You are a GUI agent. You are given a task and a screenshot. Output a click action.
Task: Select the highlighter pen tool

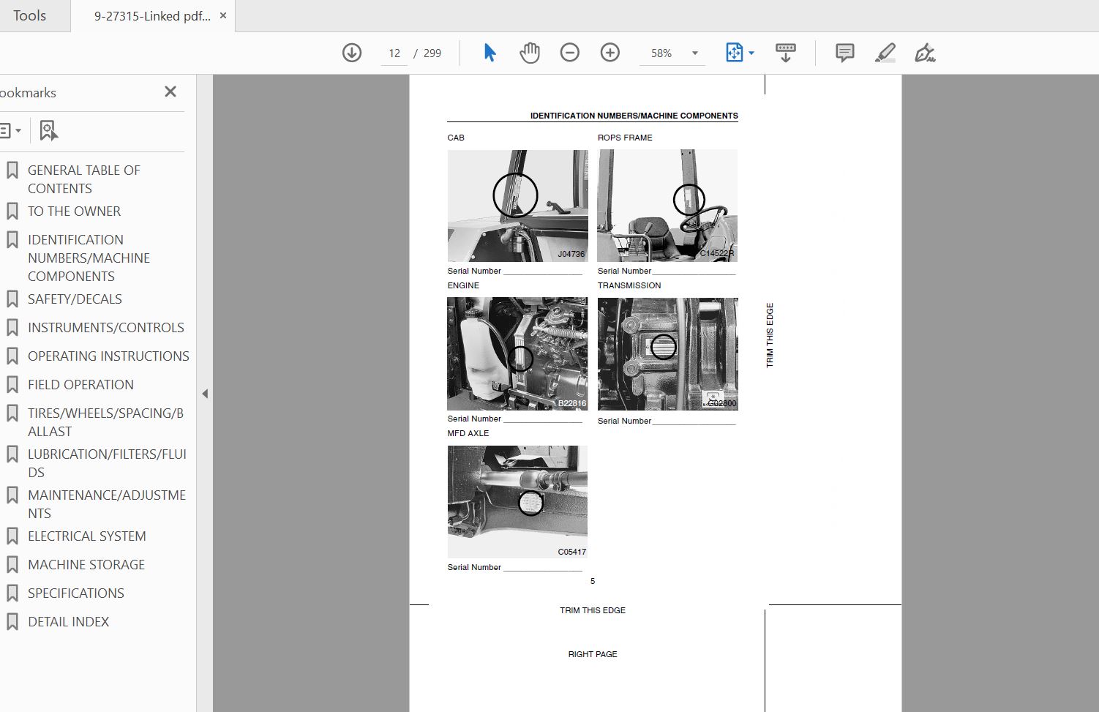pyautogui.click(x=885, y=53)
